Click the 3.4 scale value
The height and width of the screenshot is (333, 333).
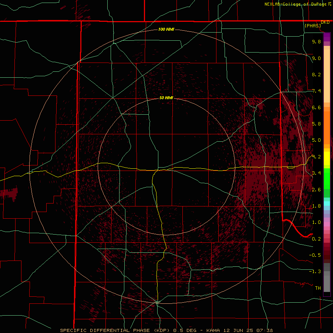(x=316, y=173)
